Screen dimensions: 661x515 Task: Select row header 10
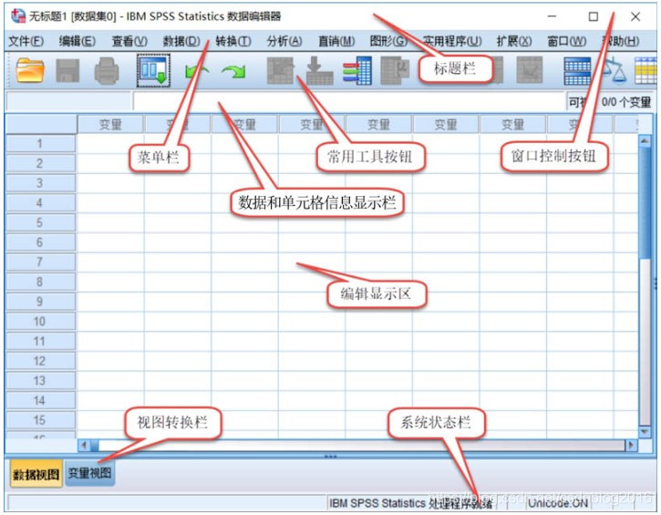(40, 322)
